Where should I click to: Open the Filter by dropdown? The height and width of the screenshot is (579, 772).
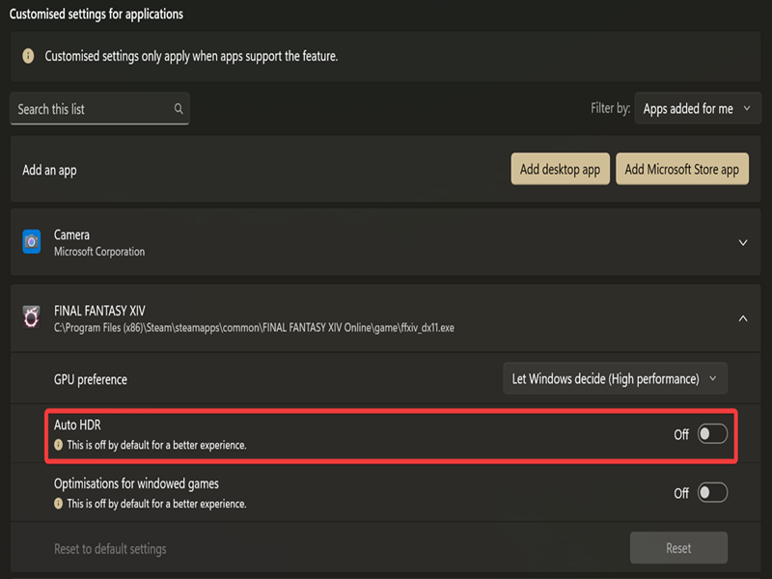697,109
